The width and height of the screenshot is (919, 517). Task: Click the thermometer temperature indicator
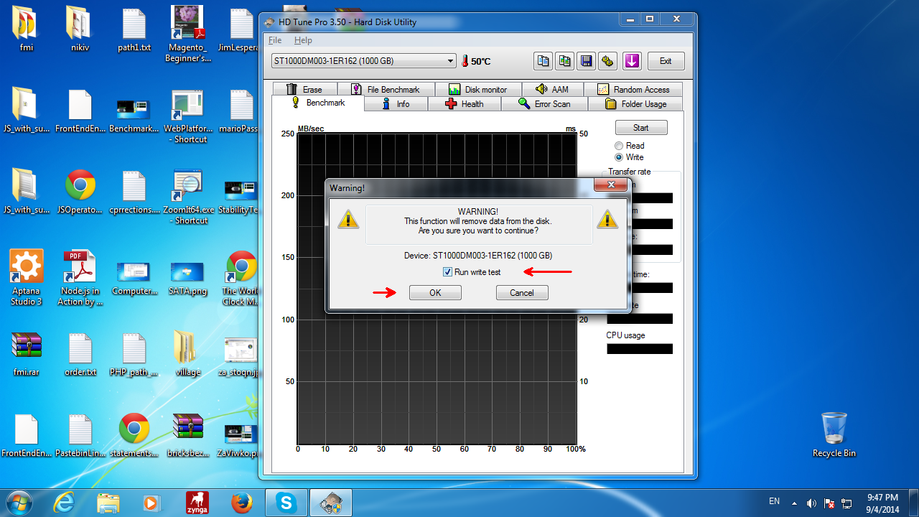[x=465, y=61]
